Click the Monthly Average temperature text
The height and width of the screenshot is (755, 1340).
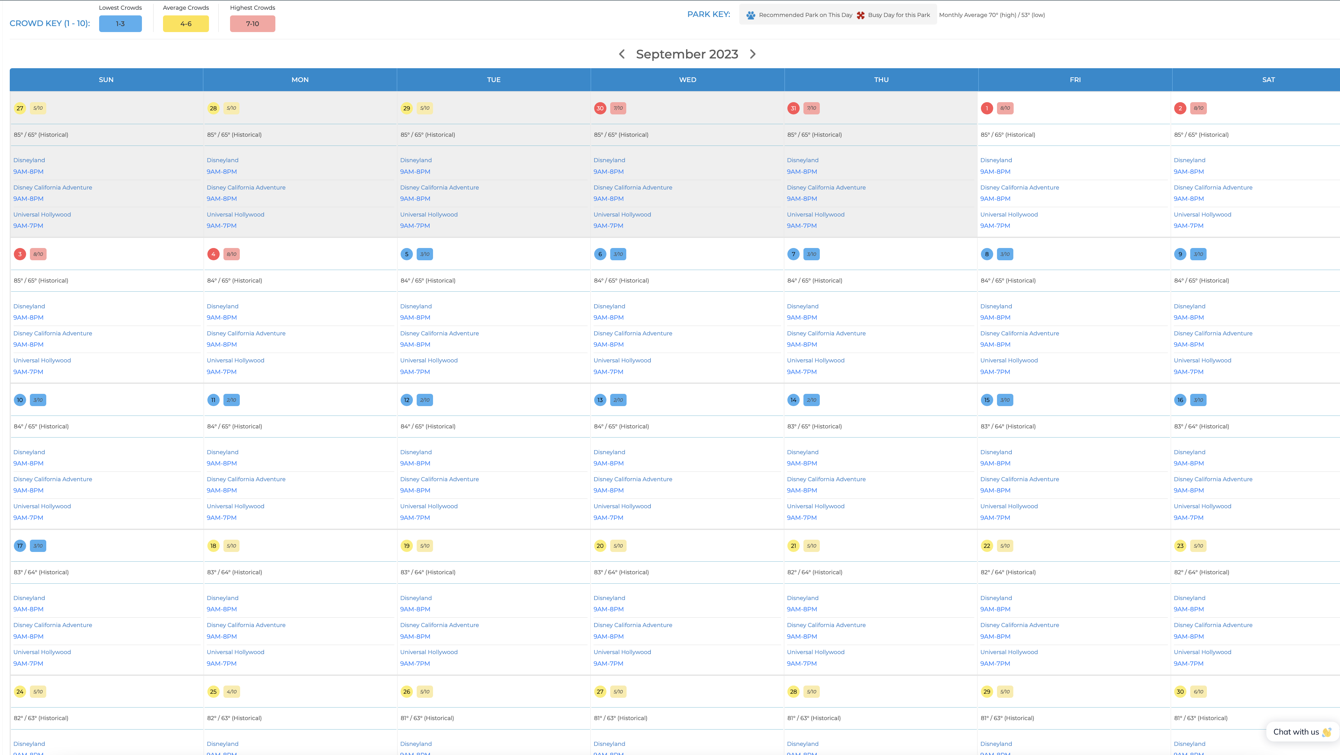pyautogui.click(x=992, y=15)
